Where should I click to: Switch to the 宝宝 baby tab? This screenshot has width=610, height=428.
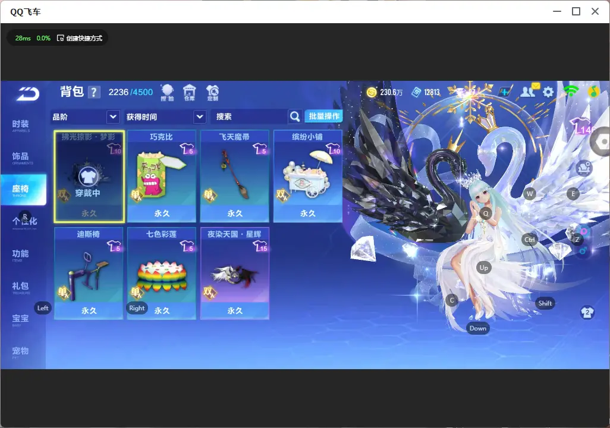(x=21, y=320)
